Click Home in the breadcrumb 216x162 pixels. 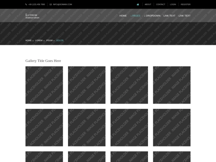pos(28,40)
